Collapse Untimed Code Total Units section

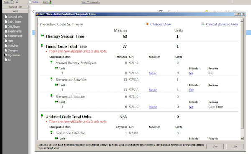tap(42, 116)
